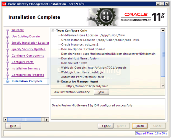
Task: Click the Welcome step bullet icon
Action: click(8, 30)
